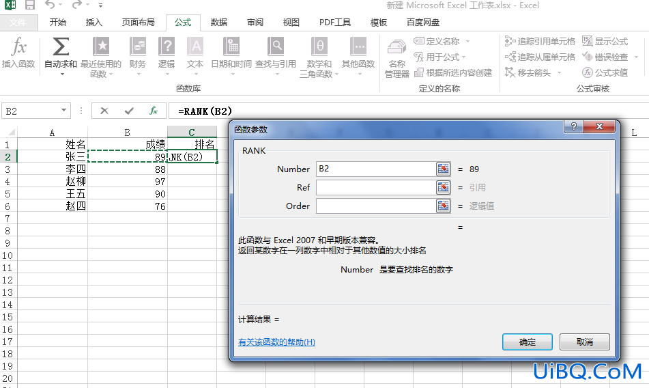Open the Logical (逻辑) functions icon
649x388 pixels.
pyautogui.click(x=167, y=46)
